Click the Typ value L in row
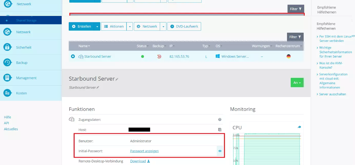This screenshot has height=165, width=355. point(206,57)
